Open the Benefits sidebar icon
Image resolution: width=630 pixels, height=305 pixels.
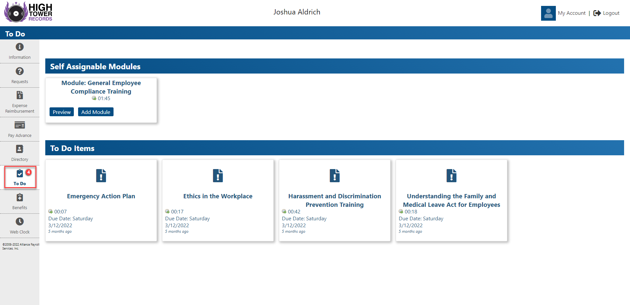[20, 197]
